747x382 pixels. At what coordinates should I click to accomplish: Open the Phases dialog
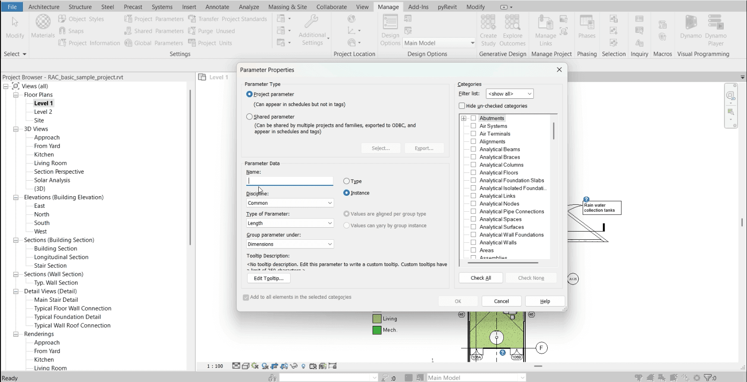[587, 27]
